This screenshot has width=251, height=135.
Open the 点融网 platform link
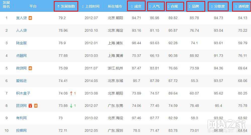[21, 56]
